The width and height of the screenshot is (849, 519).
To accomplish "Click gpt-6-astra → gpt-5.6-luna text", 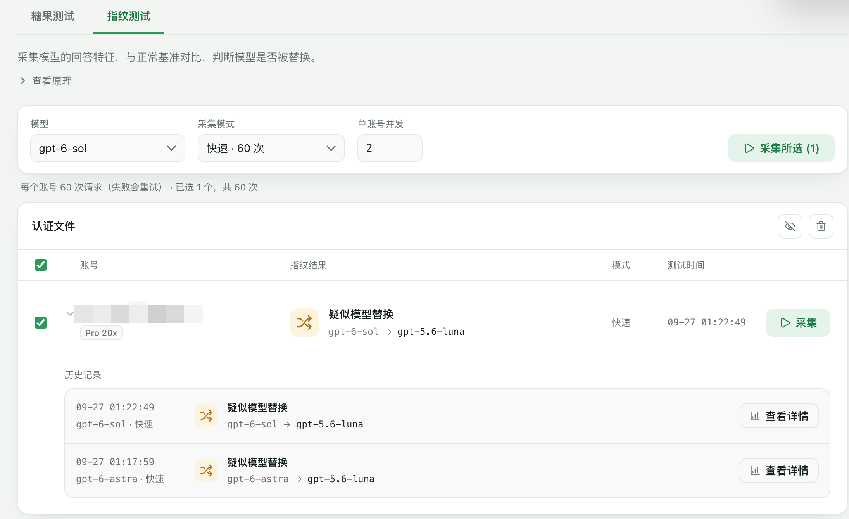I will point(301,479).
